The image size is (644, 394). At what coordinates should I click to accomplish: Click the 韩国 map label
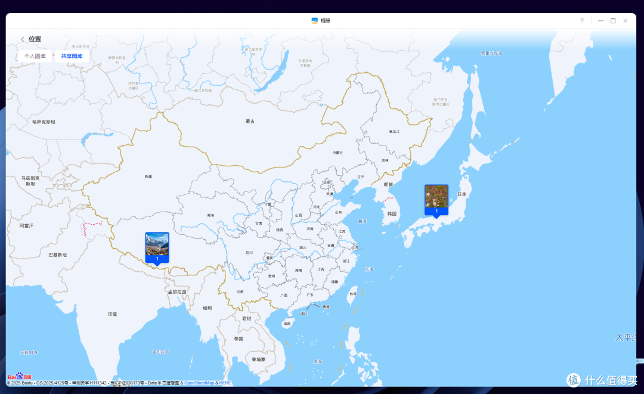tap(392, 214)
